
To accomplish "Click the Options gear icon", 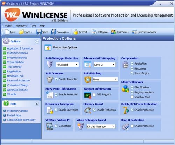I will click(6, 41).
